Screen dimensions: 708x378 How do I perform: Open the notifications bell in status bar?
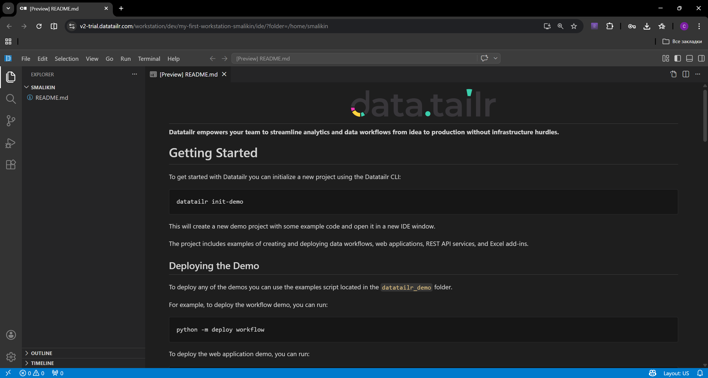click(700, 373)
